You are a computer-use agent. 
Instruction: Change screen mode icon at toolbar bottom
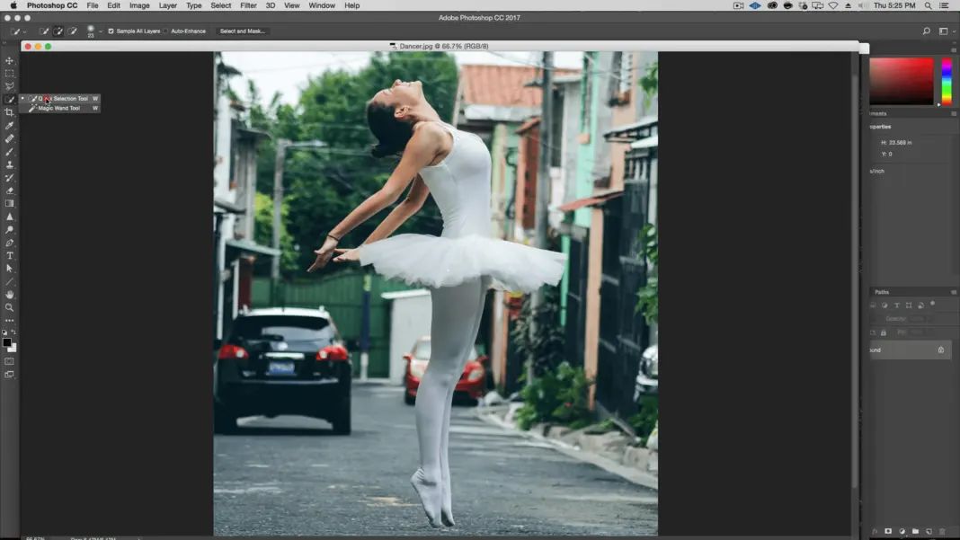pos(9,375)
